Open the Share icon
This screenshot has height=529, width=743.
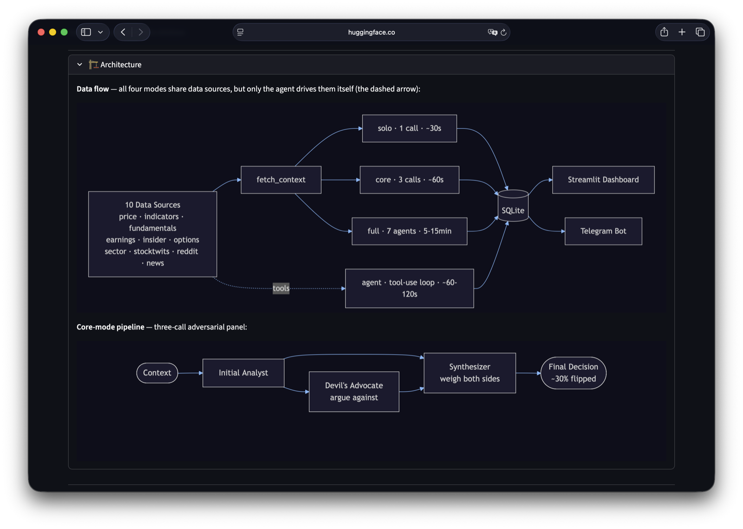click(x=664, y=32)
